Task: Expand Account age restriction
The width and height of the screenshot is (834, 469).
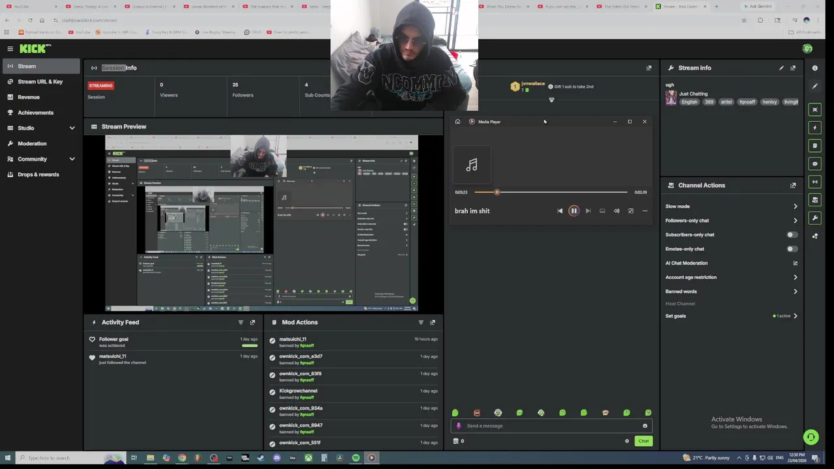Action: point(795,277)
